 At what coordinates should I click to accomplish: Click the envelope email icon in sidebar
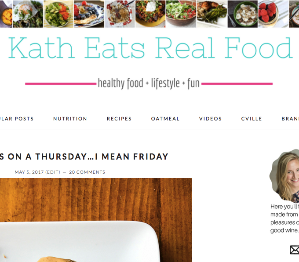click(295, 250)
